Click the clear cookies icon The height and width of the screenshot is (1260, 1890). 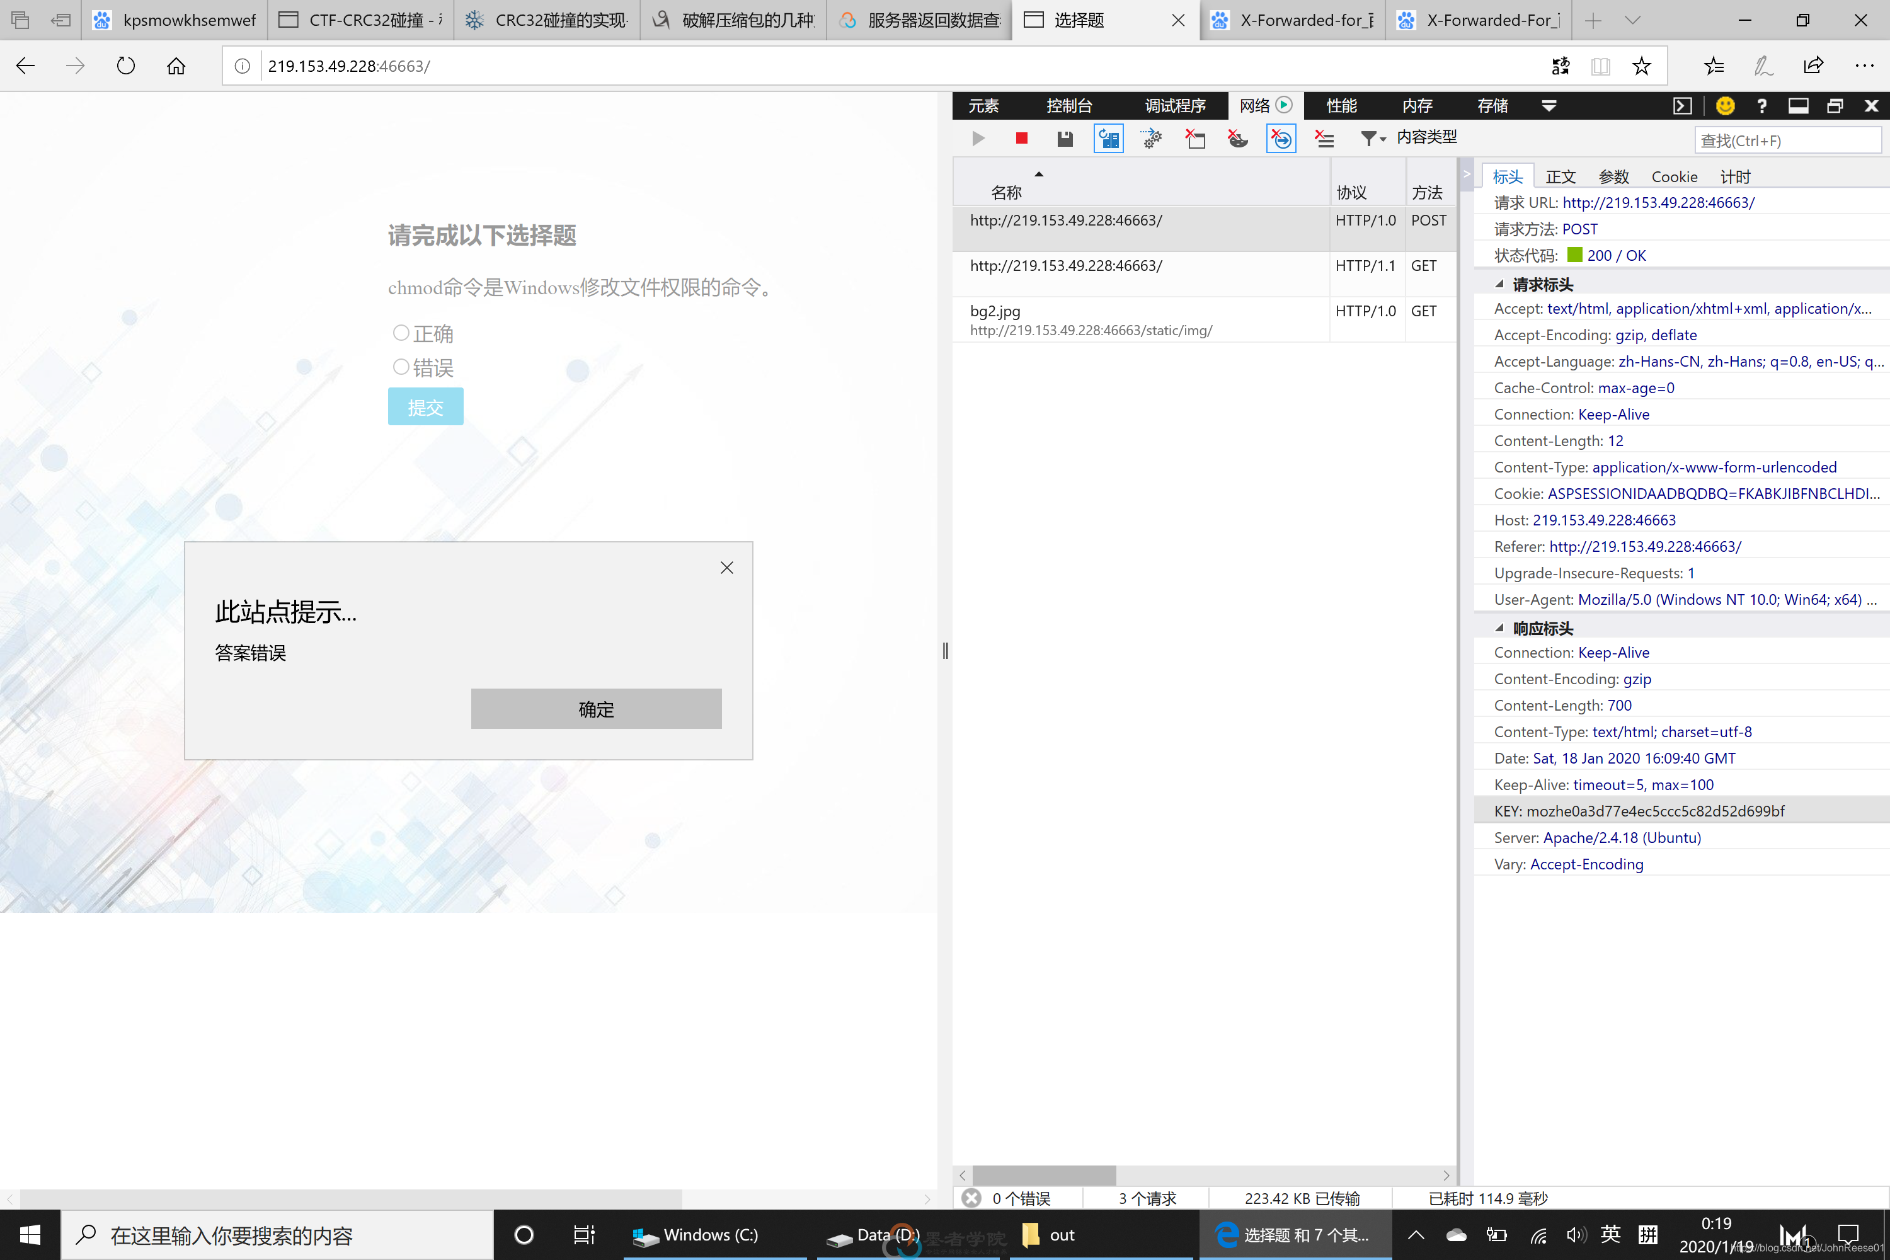coord(1239,138)
